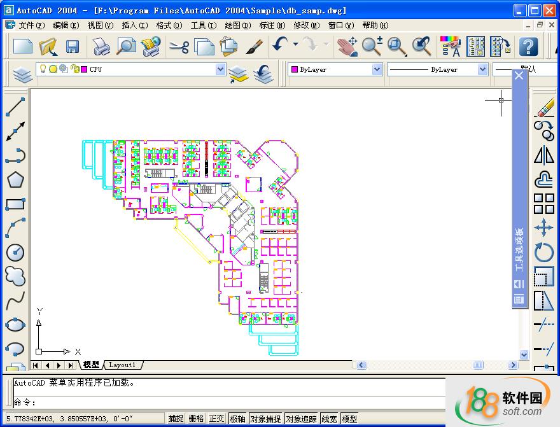The image size is (560, 427).
Task: Toggle 捕捉 snap mode in status bar
Action: pyautogui.click(x=176, y=419)
